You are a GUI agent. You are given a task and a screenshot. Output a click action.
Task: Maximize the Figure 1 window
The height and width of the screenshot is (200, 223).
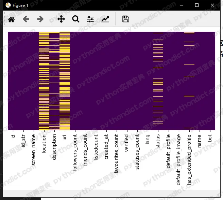point(197,5)
